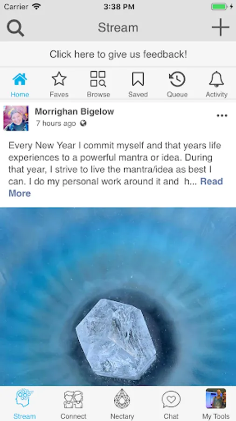Open the crystal ice post image
236x421 pixels.
point(118,297)
